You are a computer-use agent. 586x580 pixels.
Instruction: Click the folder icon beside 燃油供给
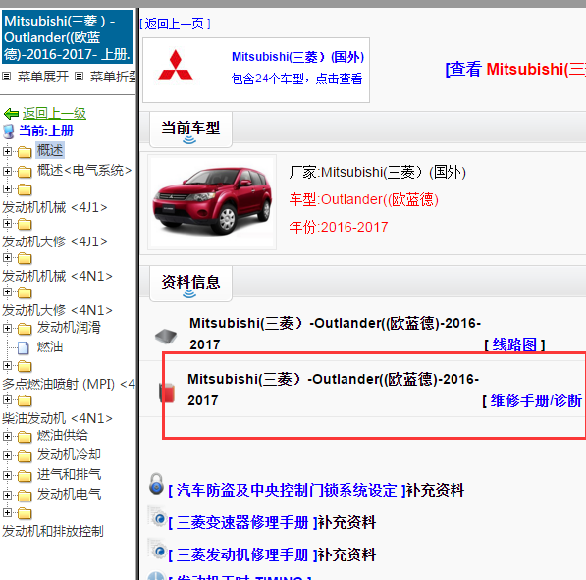[x=25, y=437]
